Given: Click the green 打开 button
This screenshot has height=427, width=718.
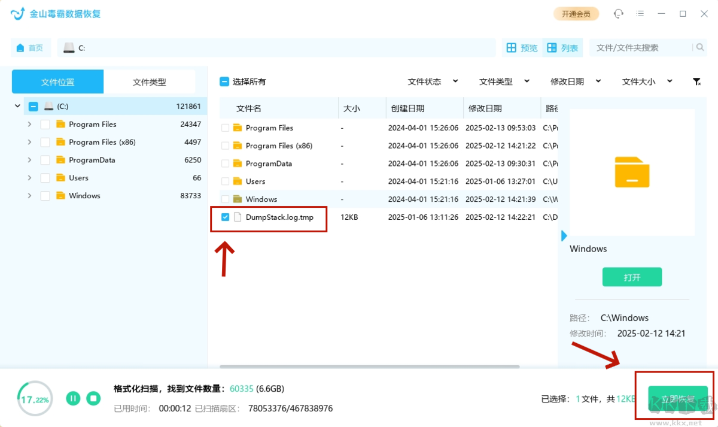Looking at the screenshot, I should tap(632, 277).
